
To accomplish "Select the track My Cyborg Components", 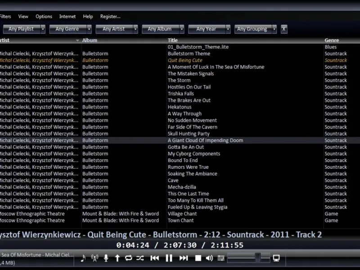I will click(194, 153).
